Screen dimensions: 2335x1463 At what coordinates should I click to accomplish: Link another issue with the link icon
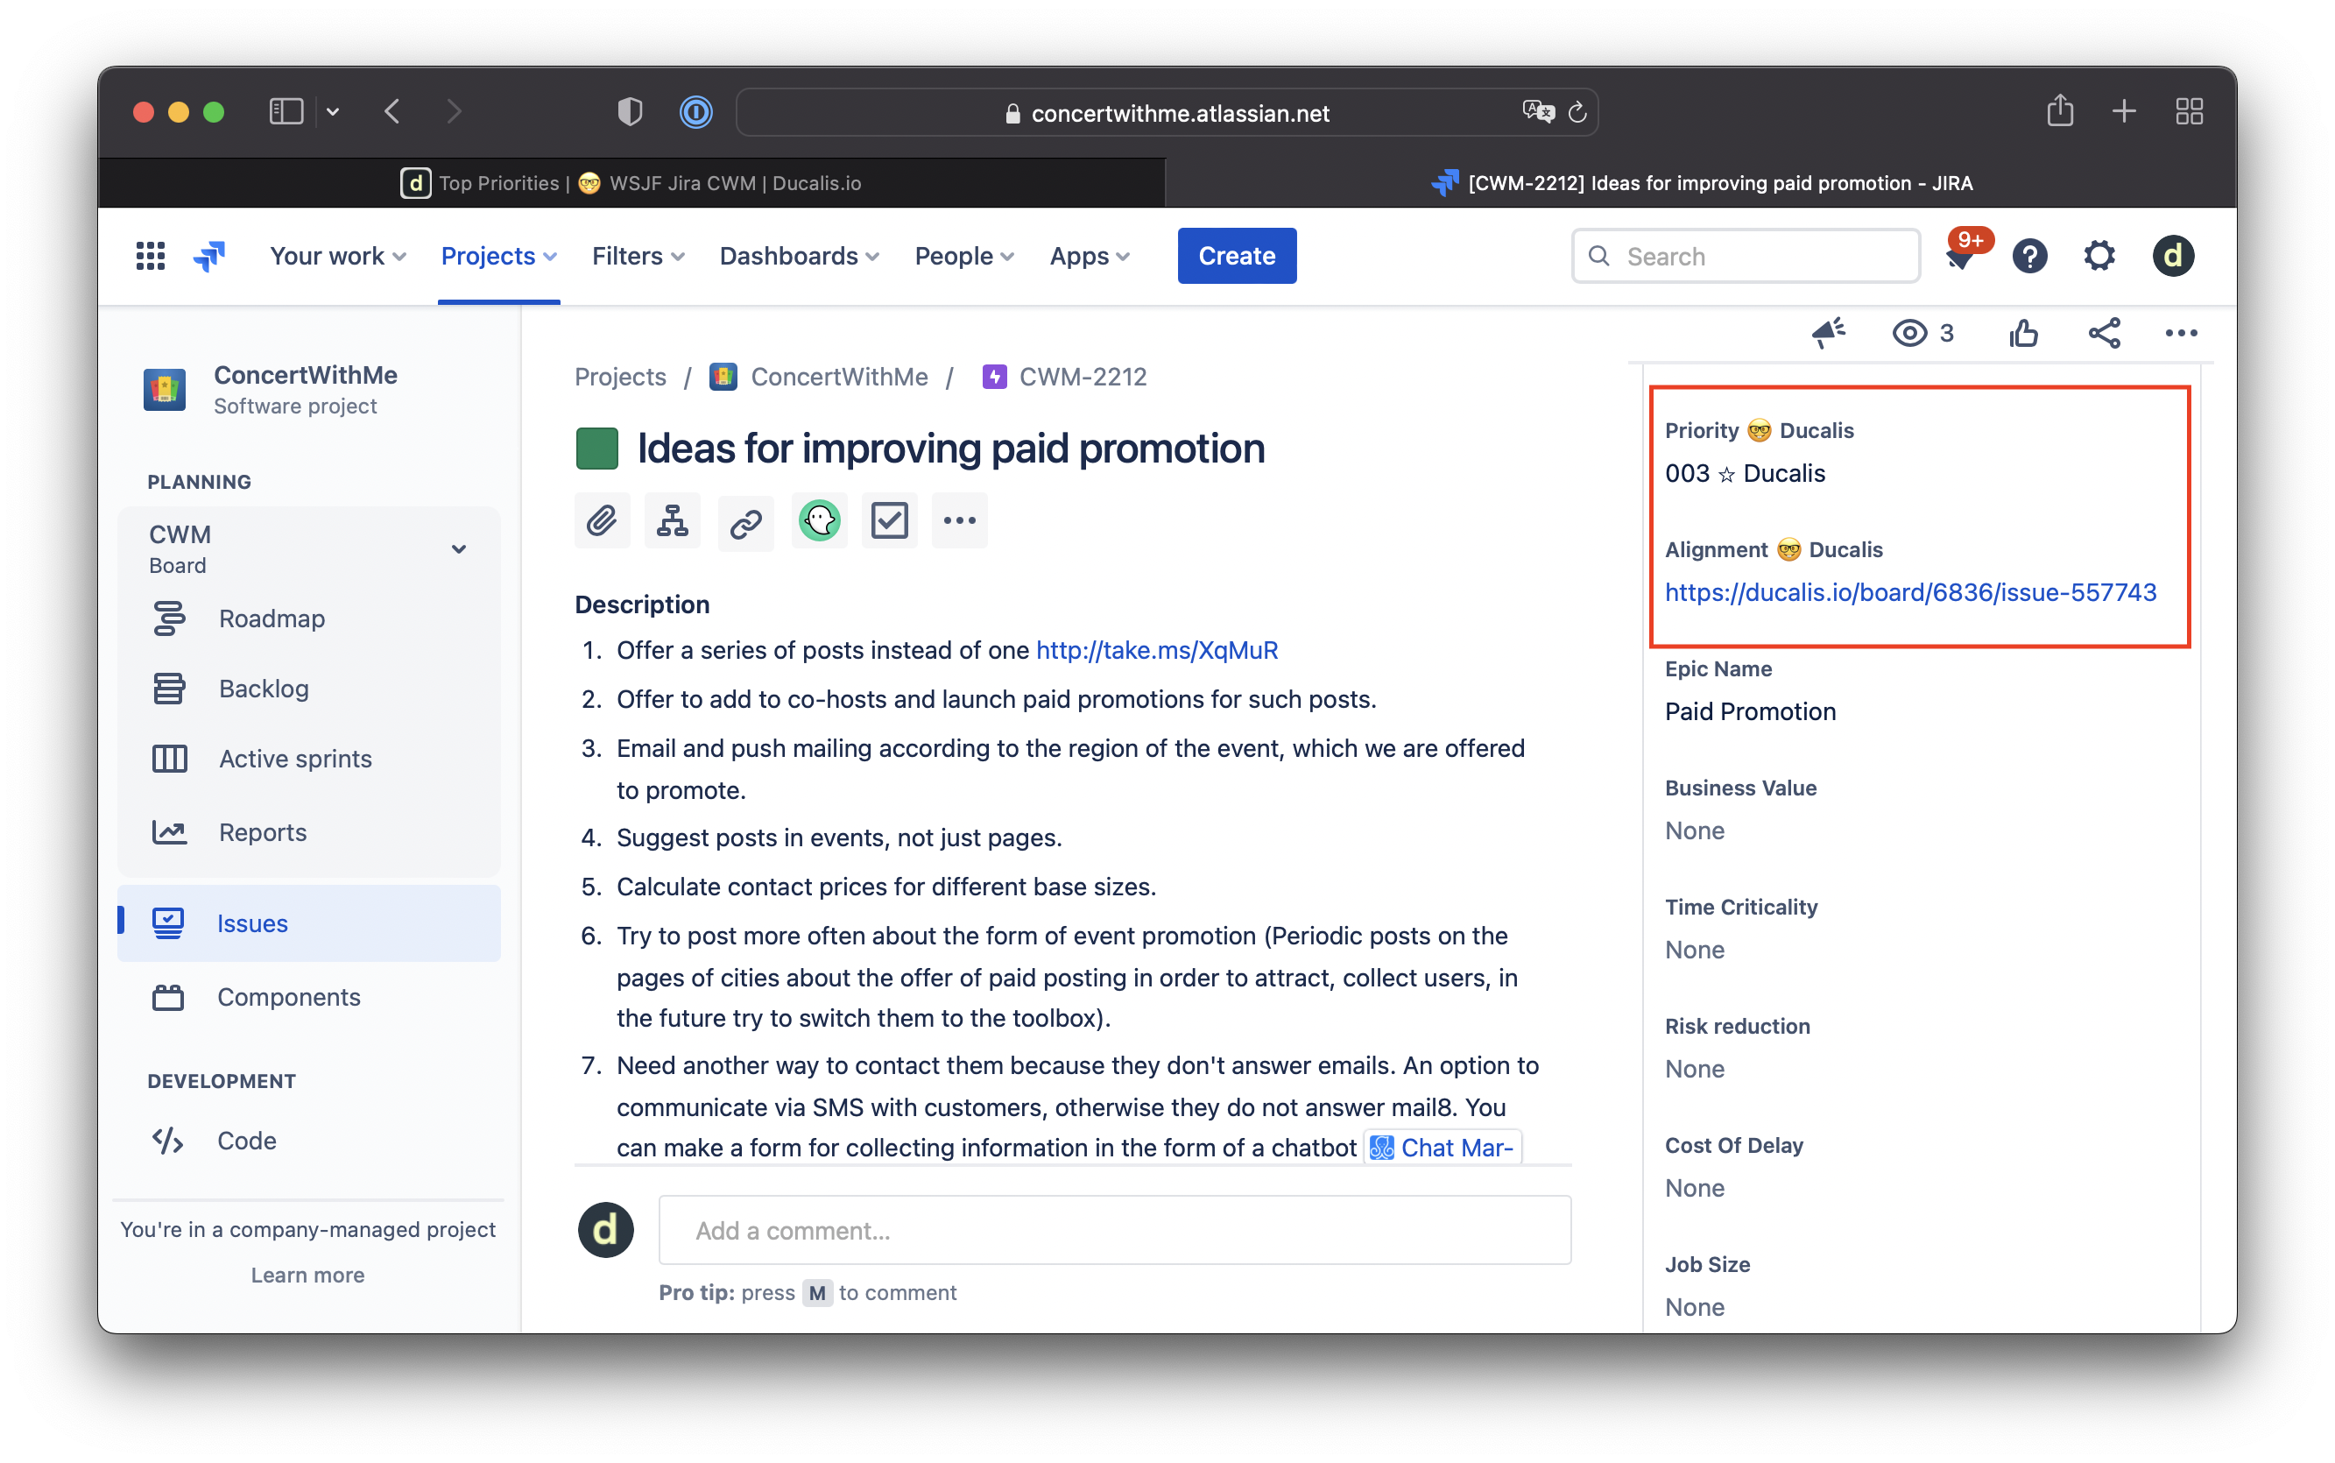tap(744, 519)
